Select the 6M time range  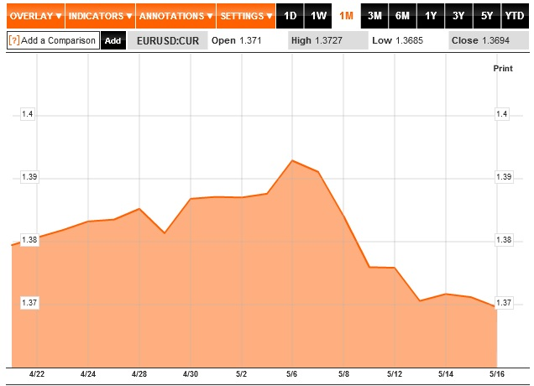click(403, 16)
